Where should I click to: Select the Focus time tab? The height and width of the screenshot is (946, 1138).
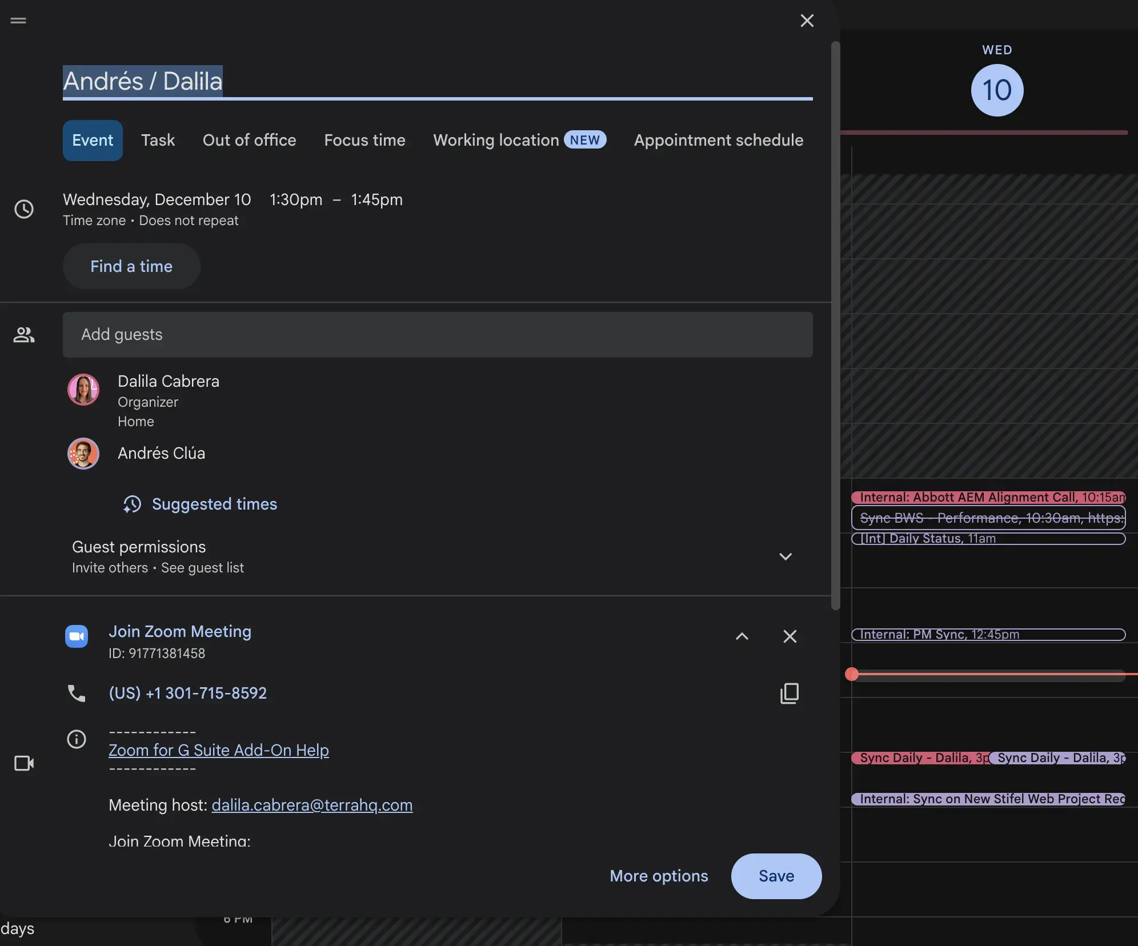tap(364, 140)
